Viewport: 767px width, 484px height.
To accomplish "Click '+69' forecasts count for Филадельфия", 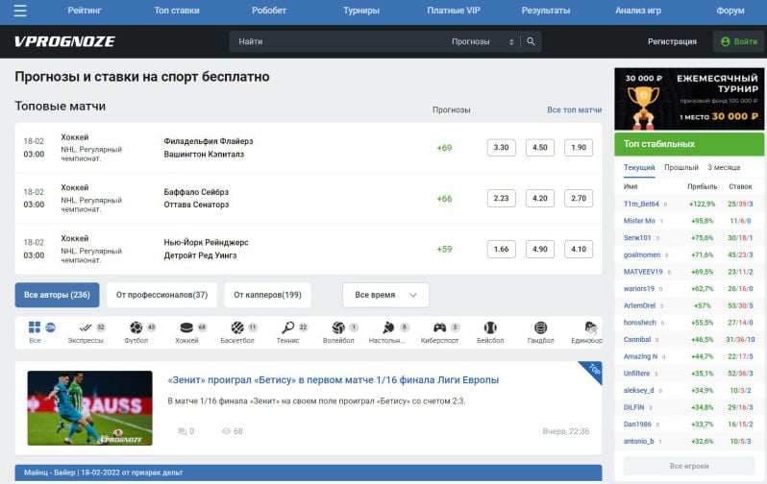I will tap(444, 148).
